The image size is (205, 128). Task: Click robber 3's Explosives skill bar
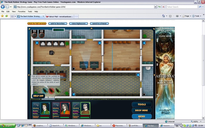[x=76, y=117]
